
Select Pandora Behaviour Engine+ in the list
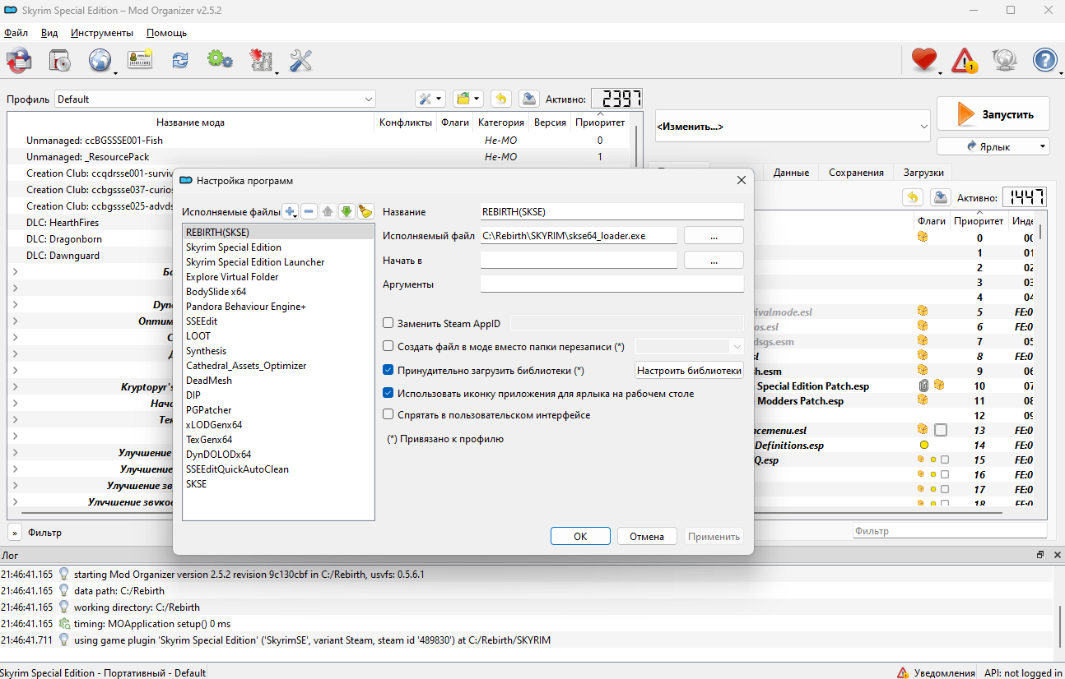[278, 307]
